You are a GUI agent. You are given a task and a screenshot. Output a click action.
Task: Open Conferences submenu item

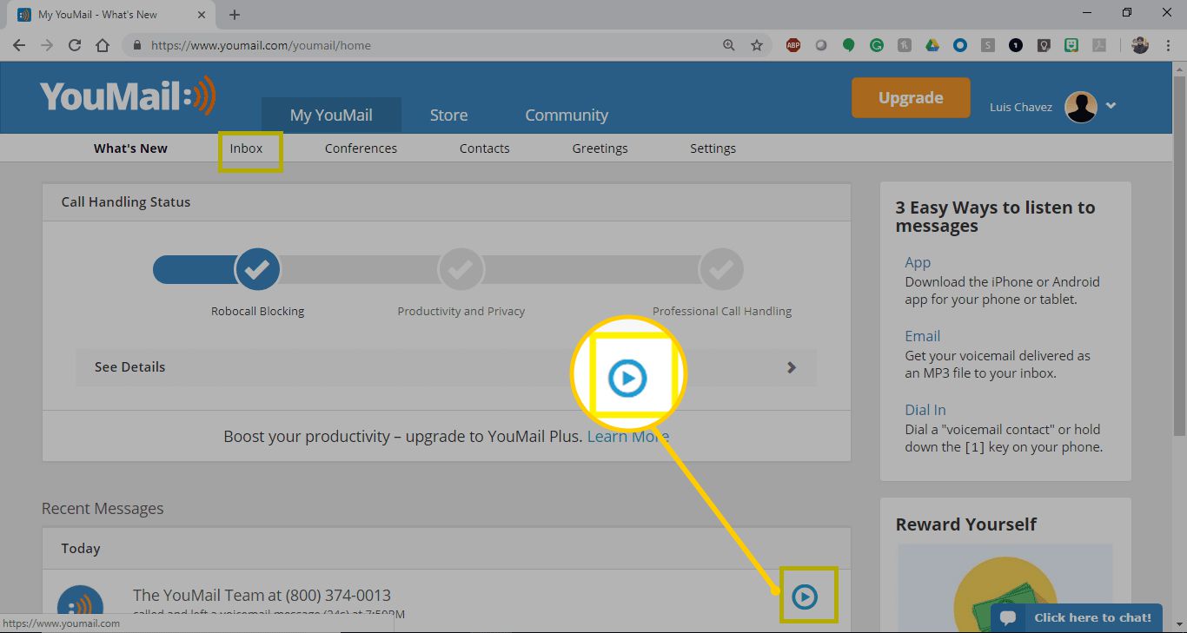(x=361, y=148)
